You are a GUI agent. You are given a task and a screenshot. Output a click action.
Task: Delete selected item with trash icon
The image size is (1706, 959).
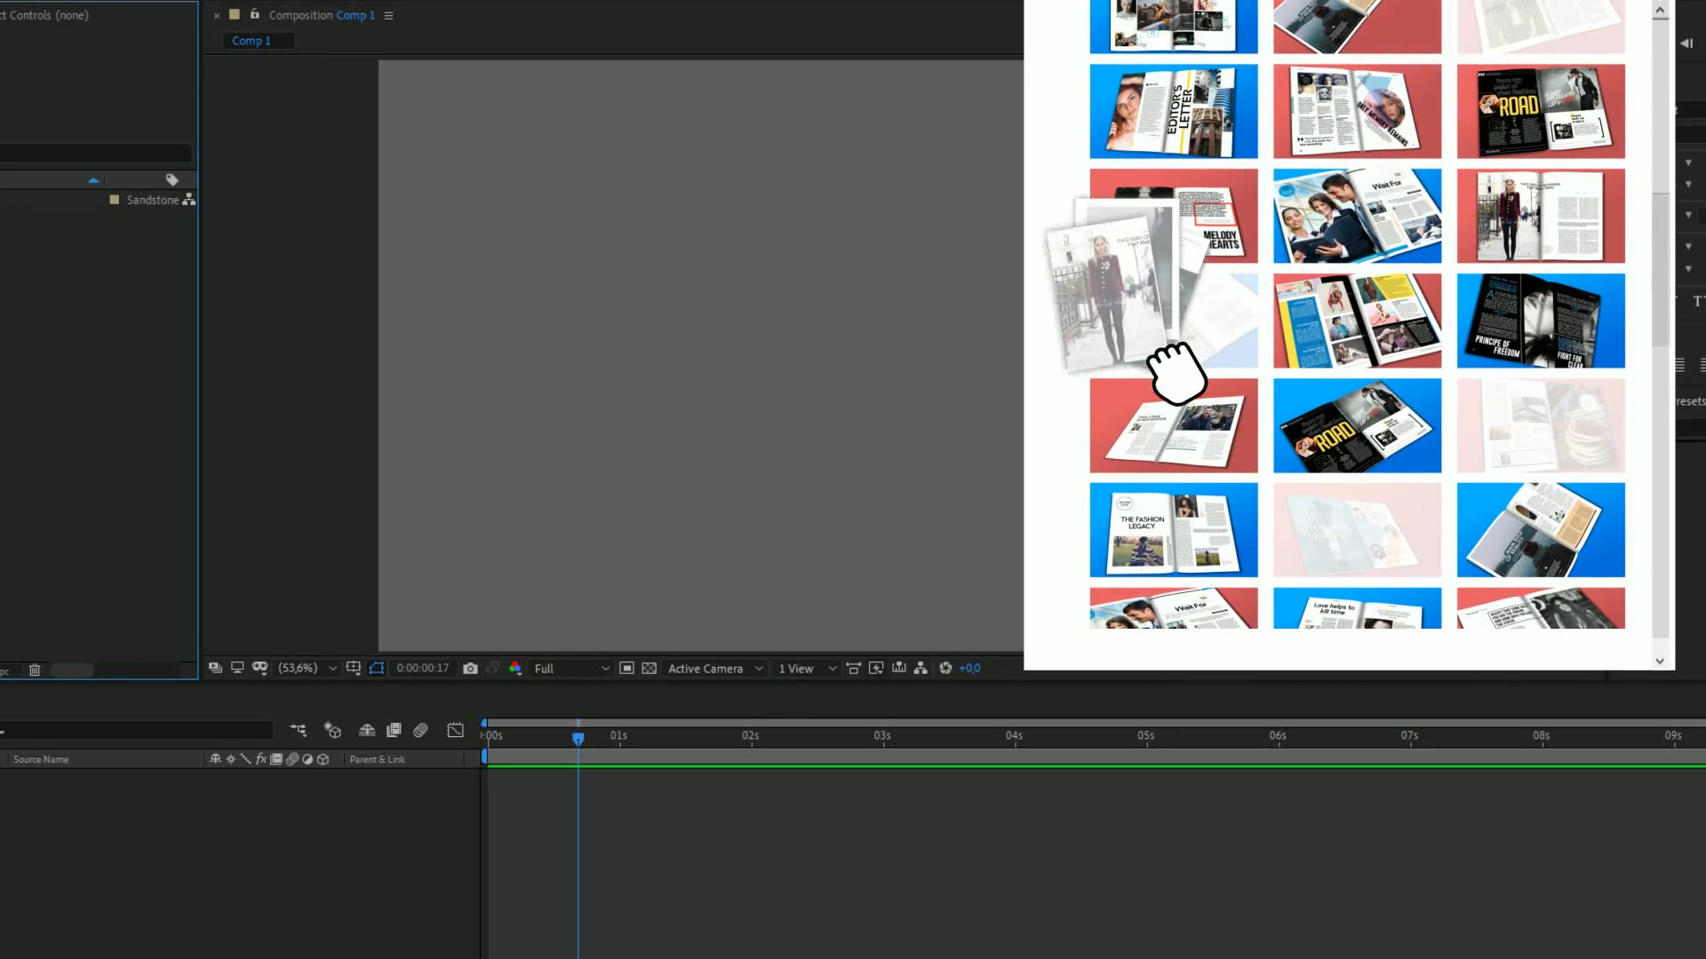35,670
